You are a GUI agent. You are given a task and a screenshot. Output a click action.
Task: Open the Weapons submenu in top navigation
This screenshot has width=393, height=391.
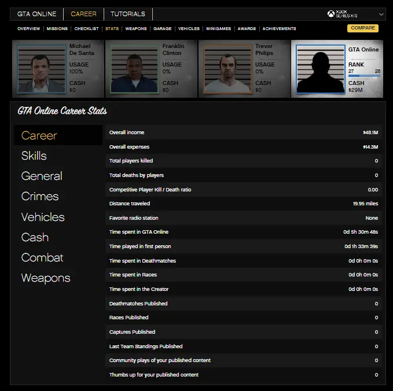tap(136, 28)
